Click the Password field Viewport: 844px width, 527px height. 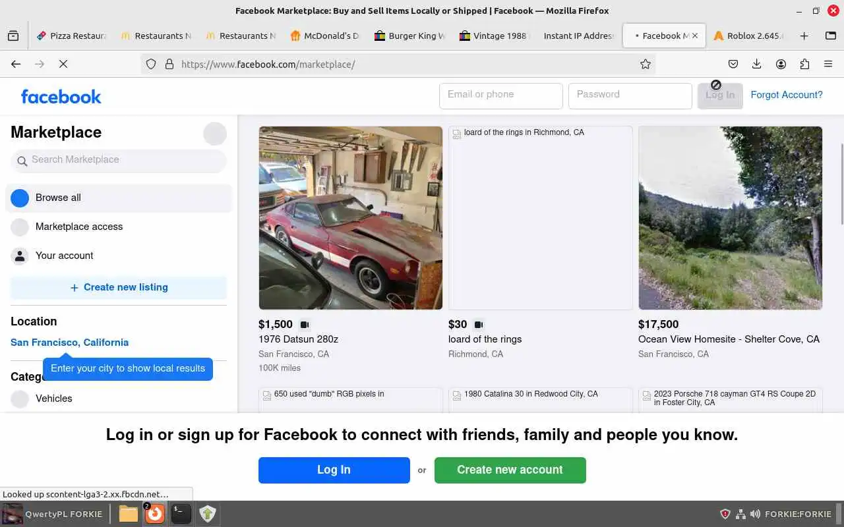630,96
